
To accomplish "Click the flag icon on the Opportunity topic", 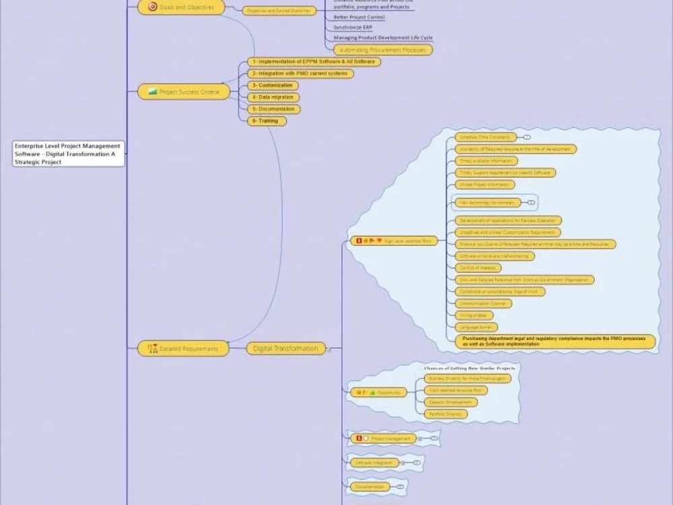I will 364,393.
